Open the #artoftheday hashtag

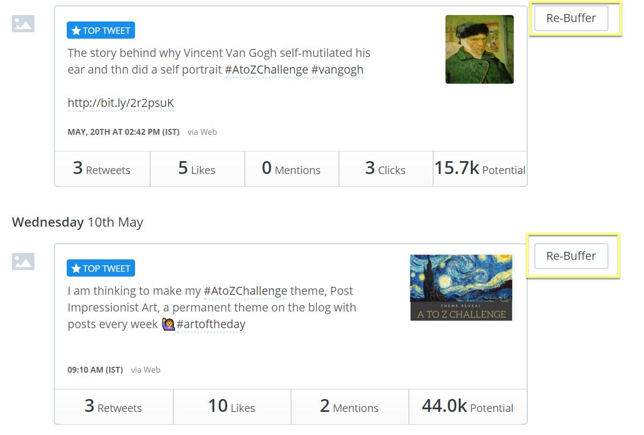[211, 324]
